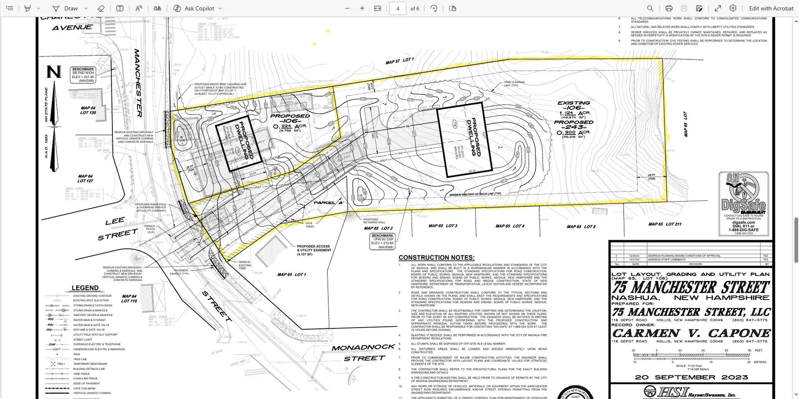Zoom in with the plus button
Viewport: 799px width, 399px height.
(x=362, y=8)
